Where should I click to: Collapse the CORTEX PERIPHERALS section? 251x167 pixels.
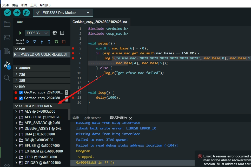click(42, 106)
